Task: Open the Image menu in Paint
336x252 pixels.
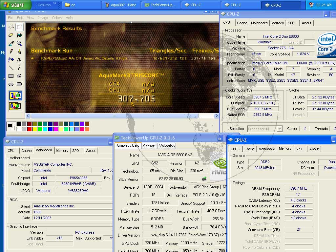Action: [43, 18]
